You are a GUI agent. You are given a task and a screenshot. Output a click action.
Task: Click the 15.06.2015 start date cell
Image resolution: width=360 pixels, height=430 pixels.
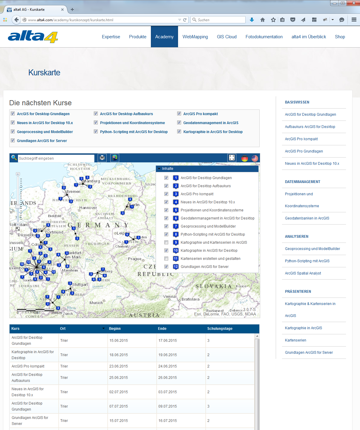(119, 341)
